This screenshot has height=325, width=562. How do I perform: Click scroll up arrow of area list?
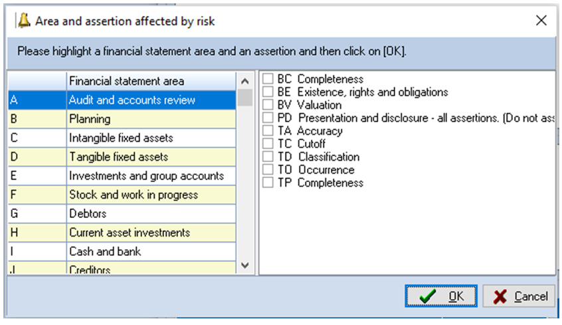[245, 82]
